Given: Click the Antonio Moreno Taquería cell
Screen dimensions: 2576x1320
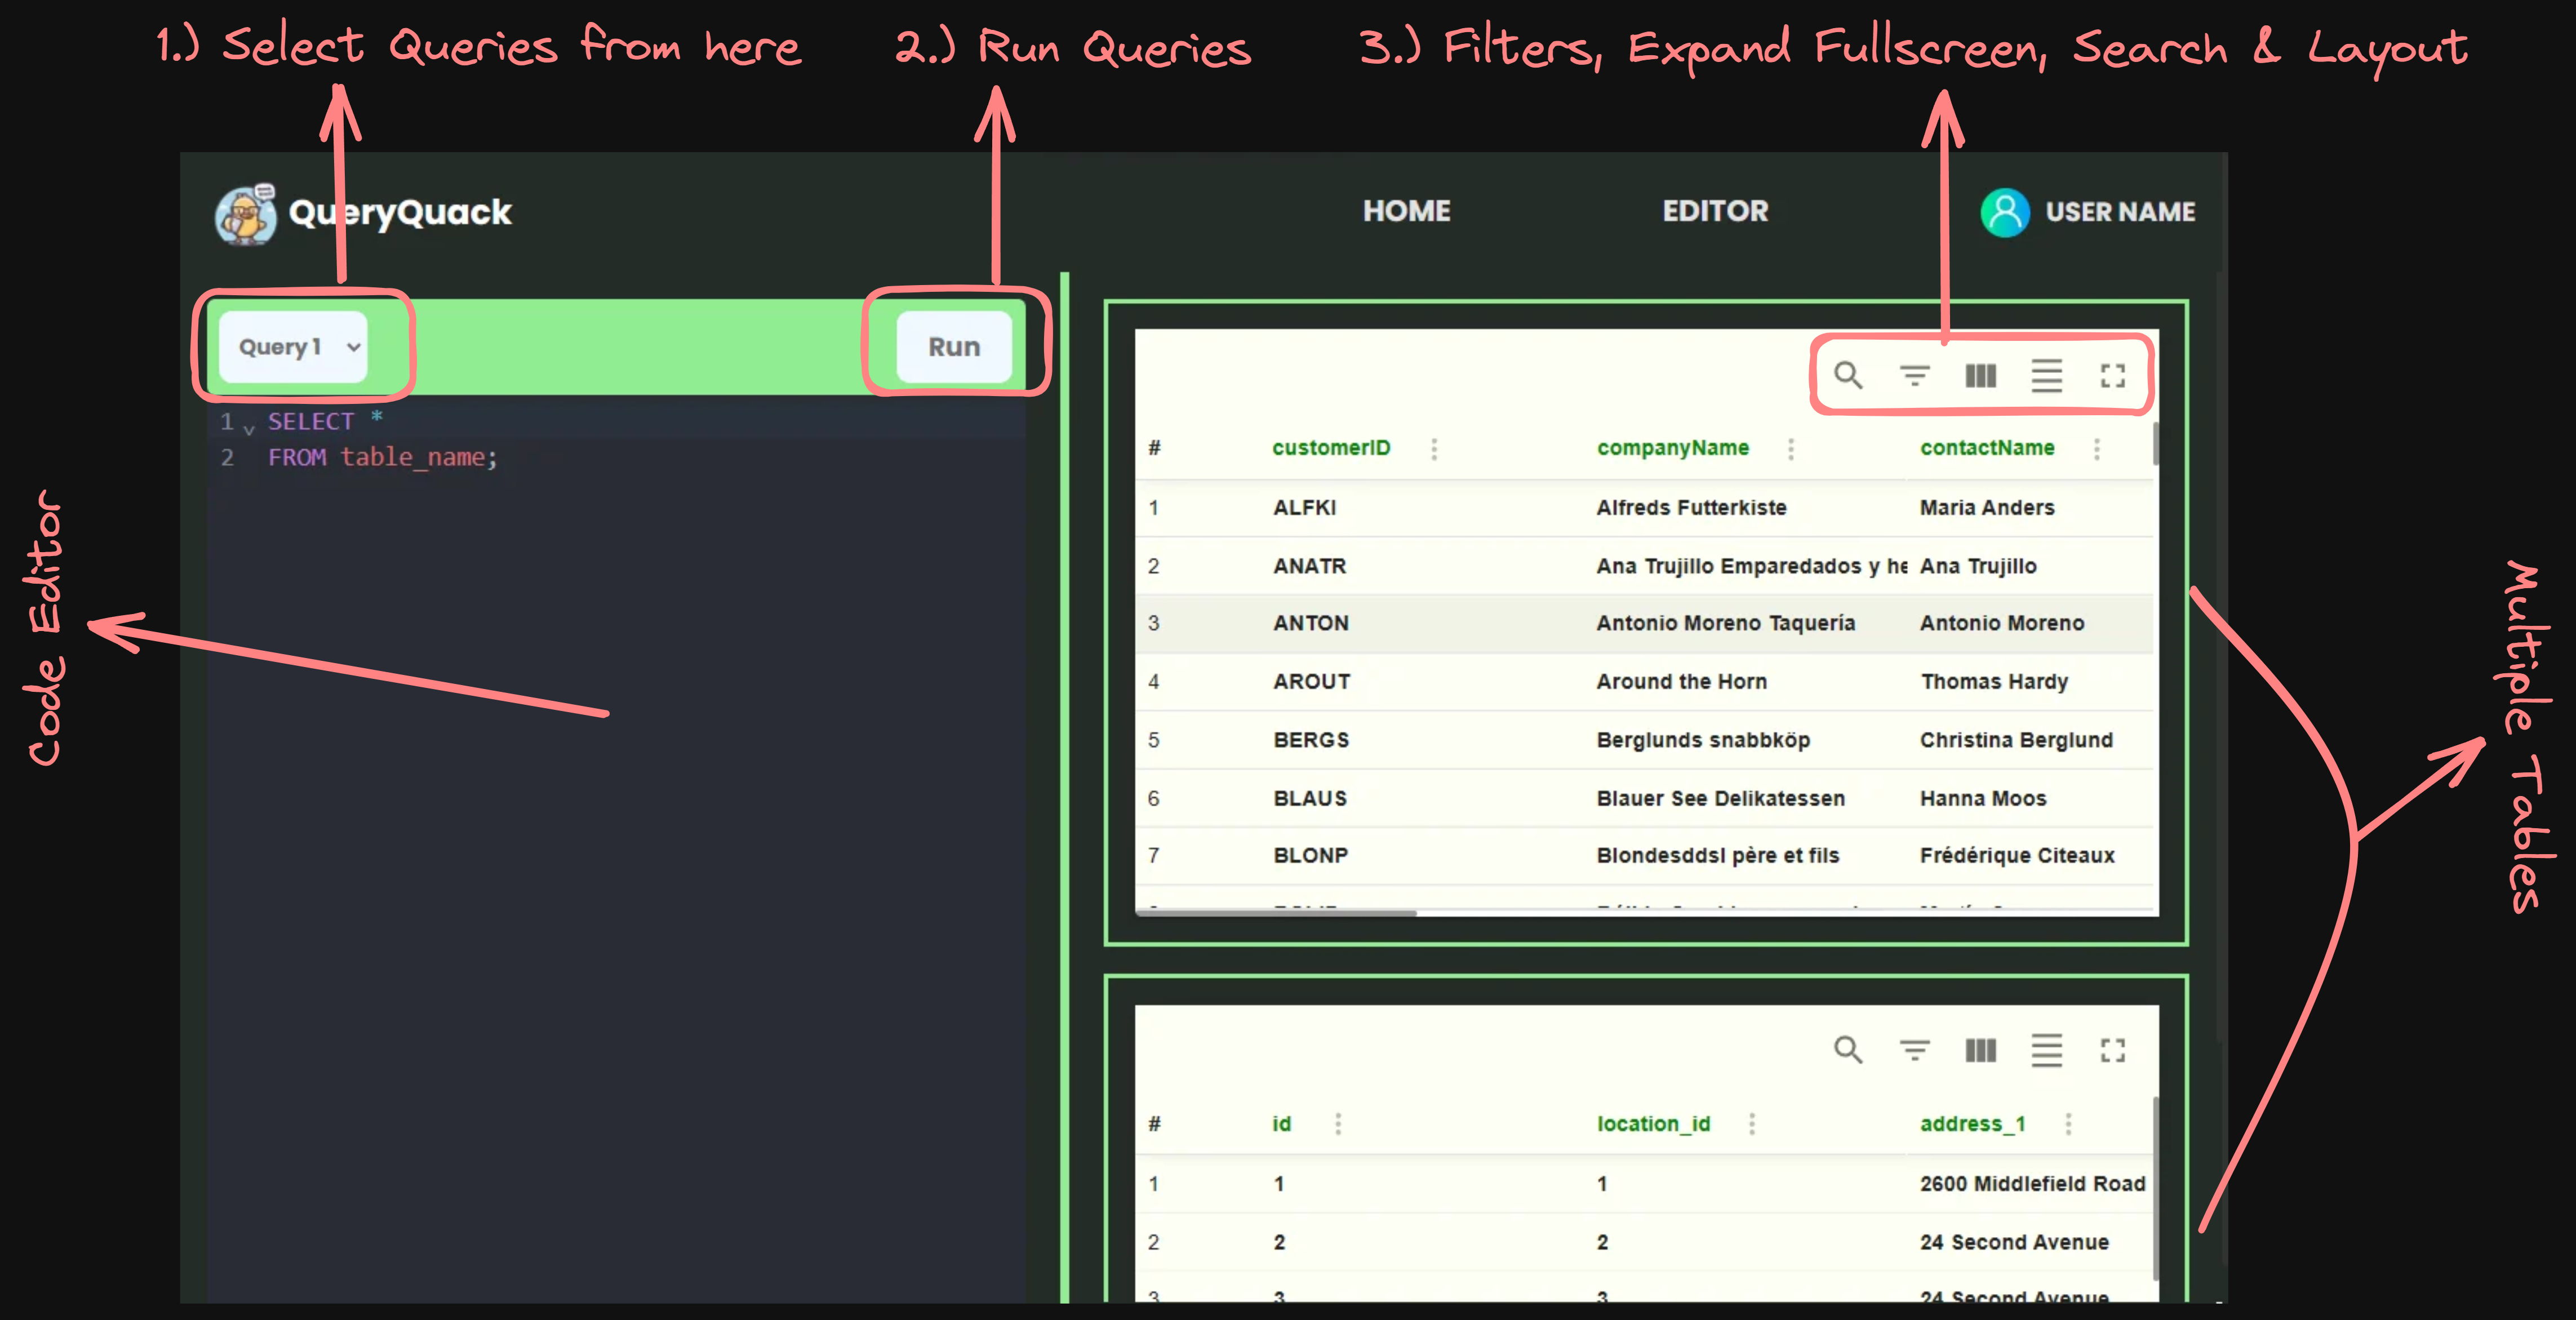Looking at the screenshot, I should pos(1725,623).
